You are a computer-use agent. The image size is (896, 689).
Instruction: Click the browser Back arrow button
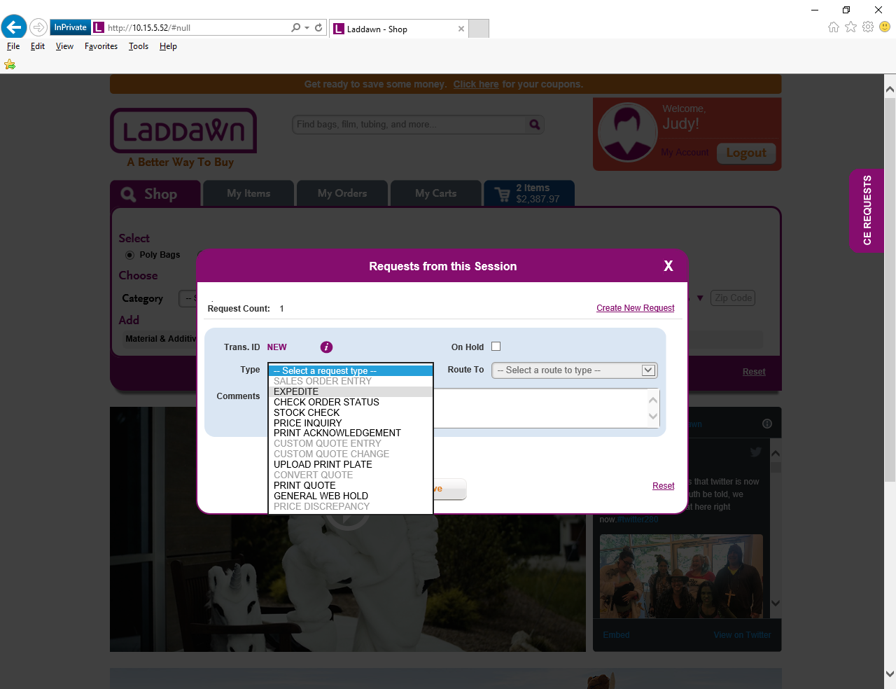(14, 27)
